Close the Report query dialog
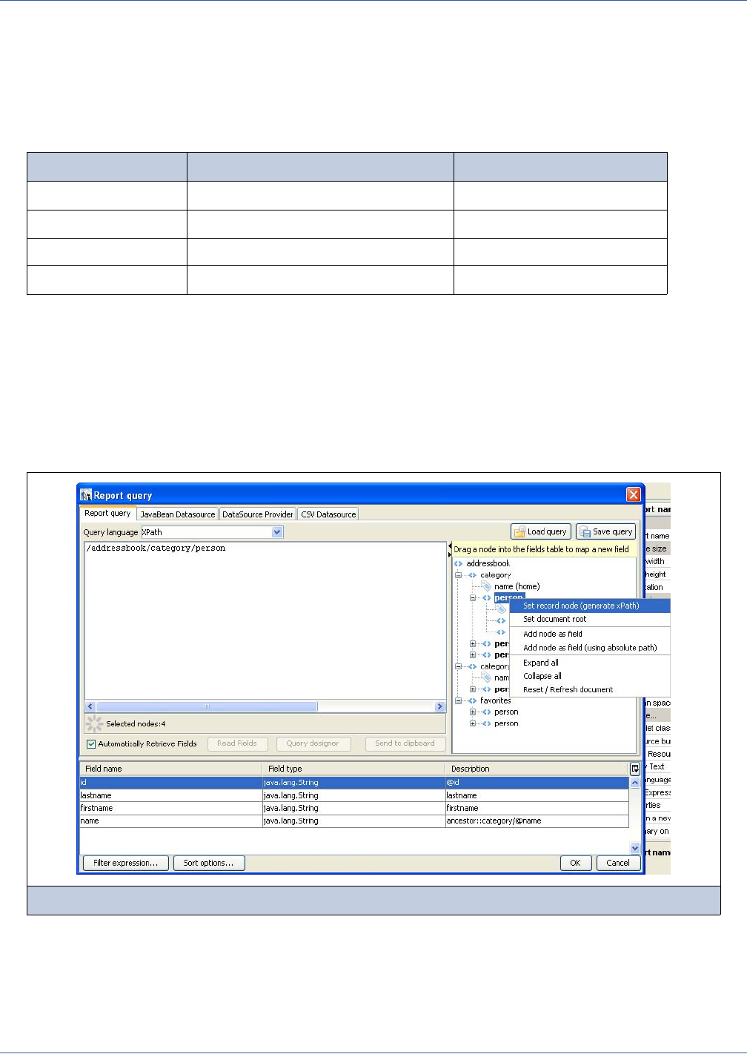Screen dimensions: 747x1054 point(634,494)
